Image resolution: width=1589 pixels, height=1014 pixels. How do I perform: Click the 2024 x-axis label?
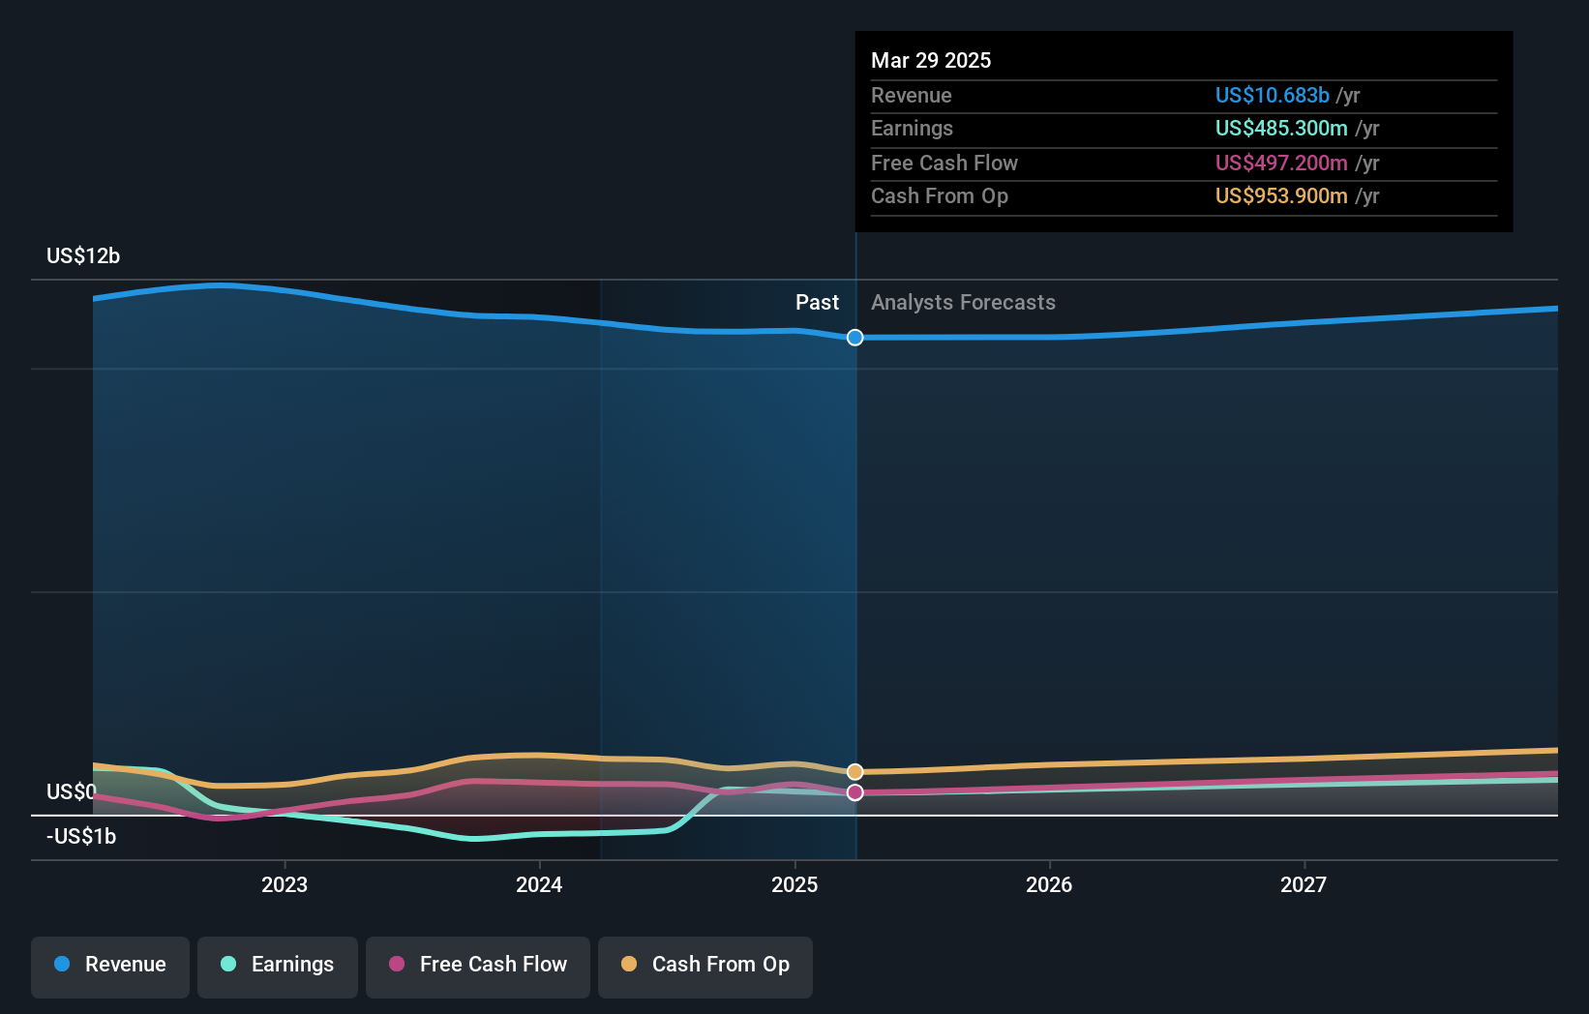(539, 885)
